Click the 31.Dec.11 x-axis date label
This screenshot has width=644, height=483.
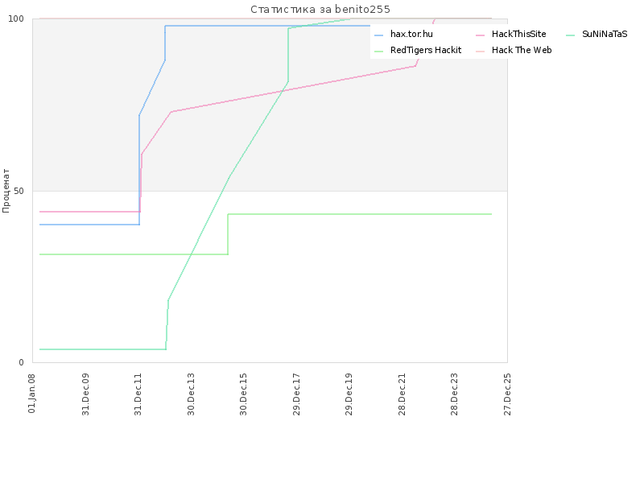[138, 394]
